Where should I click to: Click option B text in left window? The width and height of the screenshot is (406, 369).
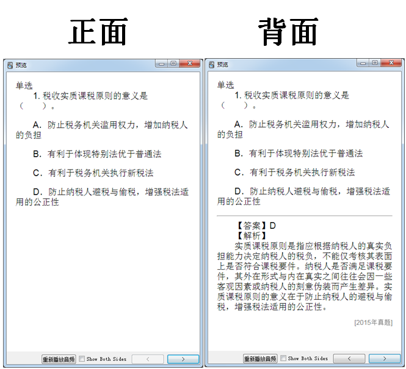[x=97, y=154]
